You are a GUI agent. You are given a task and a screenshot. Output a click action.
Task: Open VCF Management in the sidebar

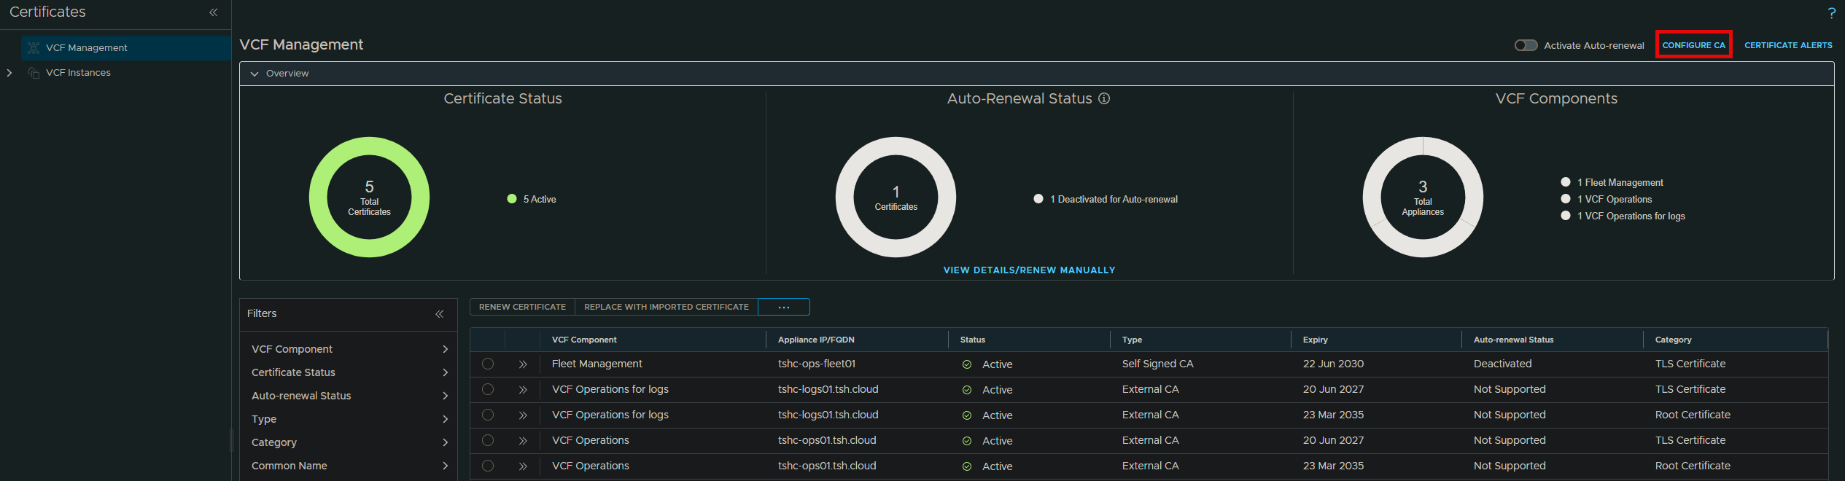[x=87, y=48]
